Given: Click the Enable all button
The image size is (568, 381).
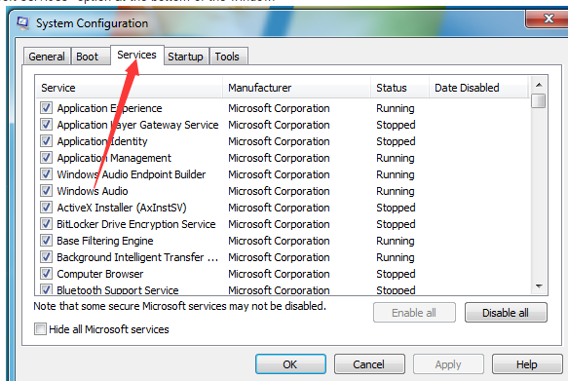Looking at the screenshot, I should [x=414, y=313].
